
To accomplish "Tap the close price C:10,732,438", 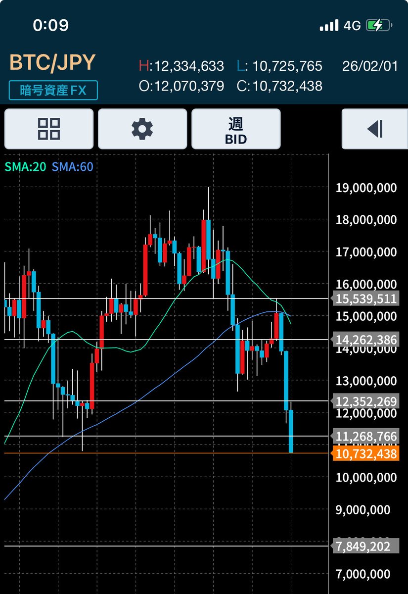I will (279, 86).
